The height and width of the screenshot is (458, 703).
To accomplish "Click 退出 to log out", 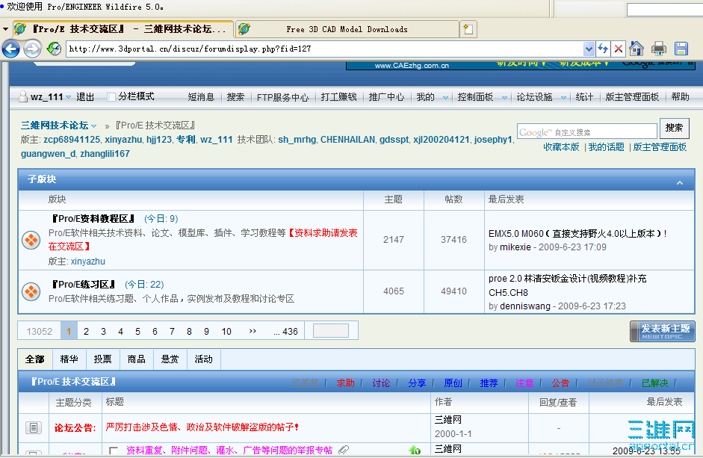I will click(x=85, y=97).
